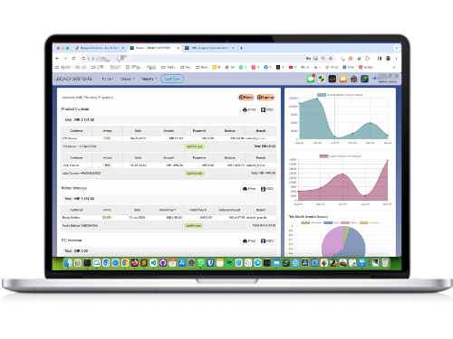Open WhatsApp from the dock
Viewport: 453px width, 339px height.
(x=201, y=263)
